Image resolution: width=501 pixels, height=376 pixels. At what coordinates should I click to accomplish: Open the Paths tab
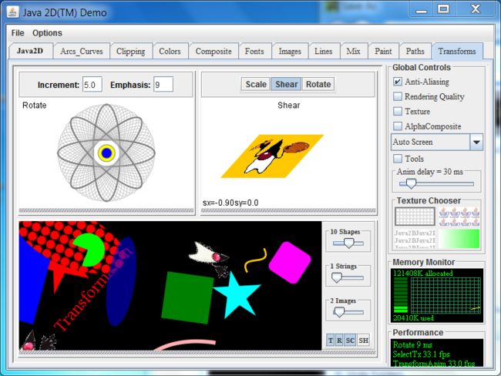(415, 51)
